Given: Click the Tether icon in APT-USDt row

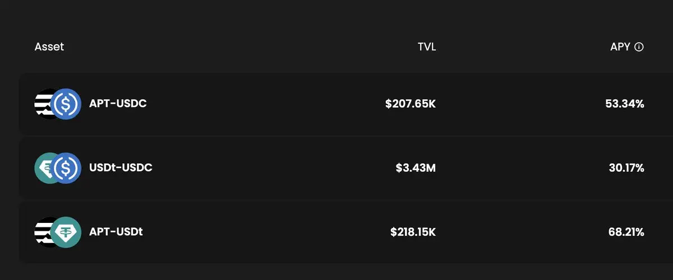Looking at the screenshot, I should [x=66, y=232].
